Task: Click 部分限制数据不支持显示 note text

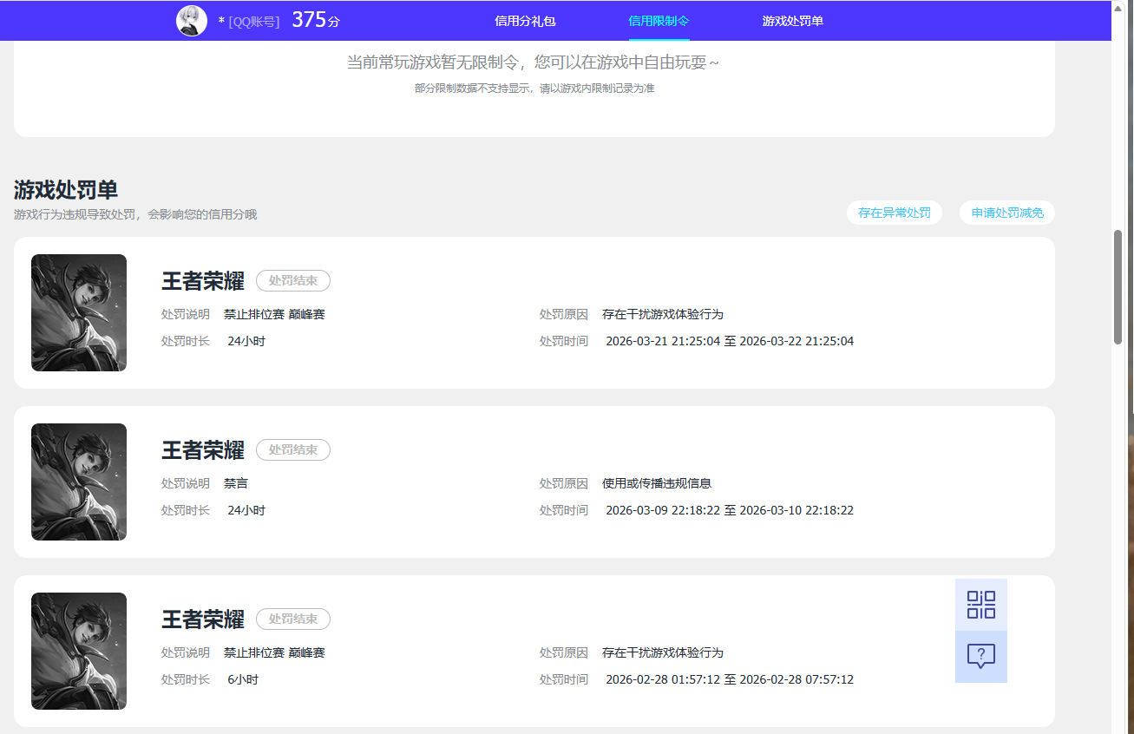Action: tap(534, 88)
